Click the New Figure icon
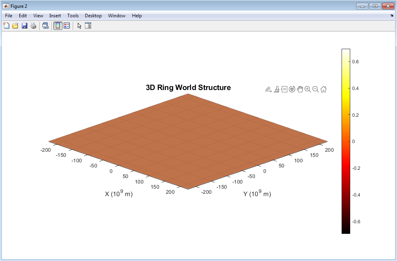Image resolution: width=397 pixels, height=261 pixels. point(6,26)
